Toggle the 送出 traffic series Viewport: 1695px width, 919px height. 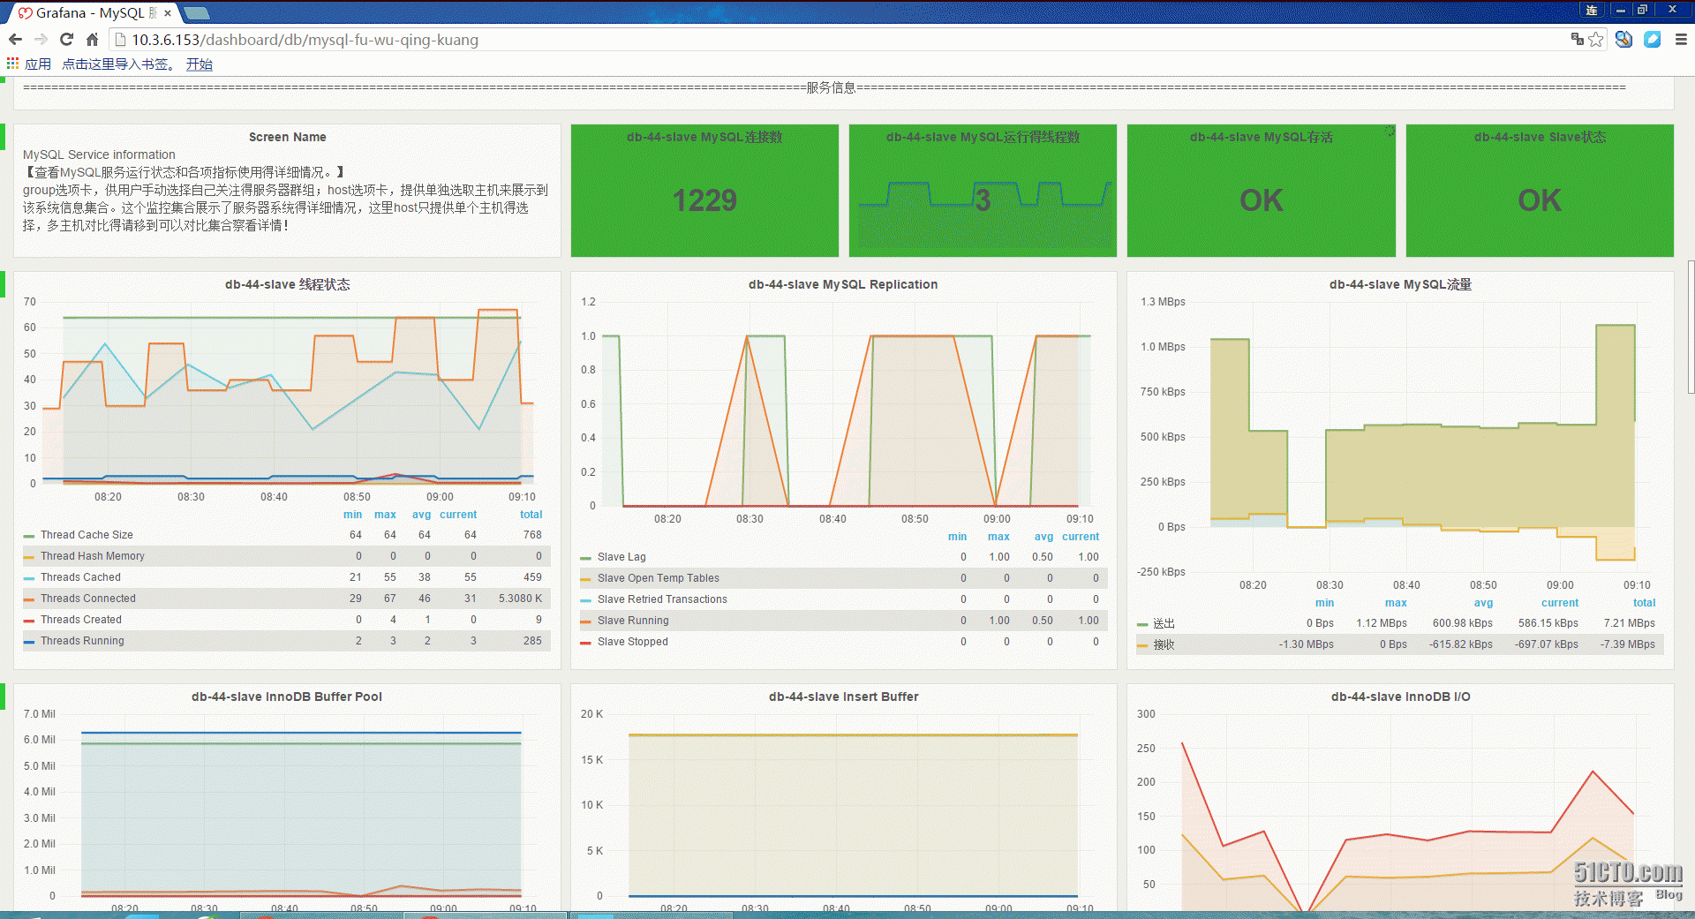pyautogui.click(x=1164, y=623)
